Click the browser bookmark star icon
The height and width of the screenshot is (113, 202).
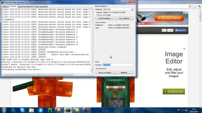[x=190, y=6]
